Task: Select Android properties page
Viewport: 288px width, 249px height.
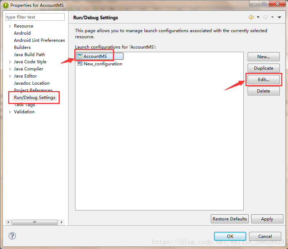Action: [22, 33]
